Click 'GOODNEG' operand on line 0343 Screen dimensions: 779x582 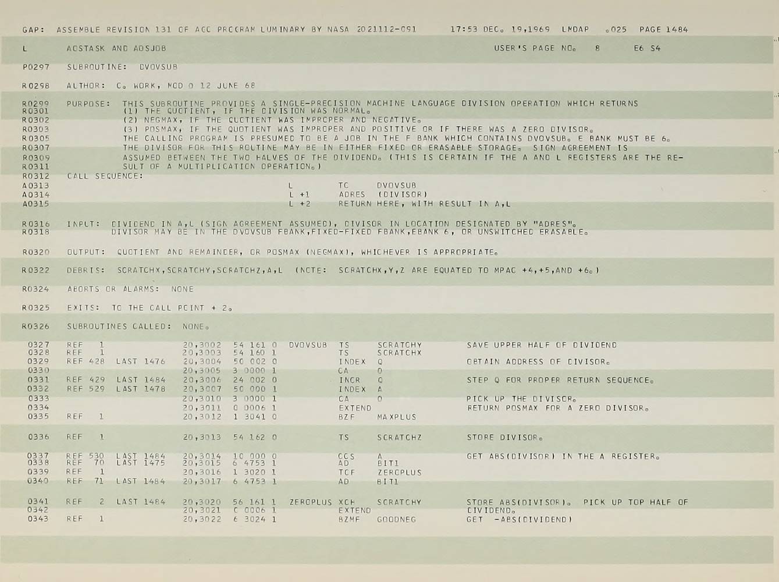(x=397, y=519)
